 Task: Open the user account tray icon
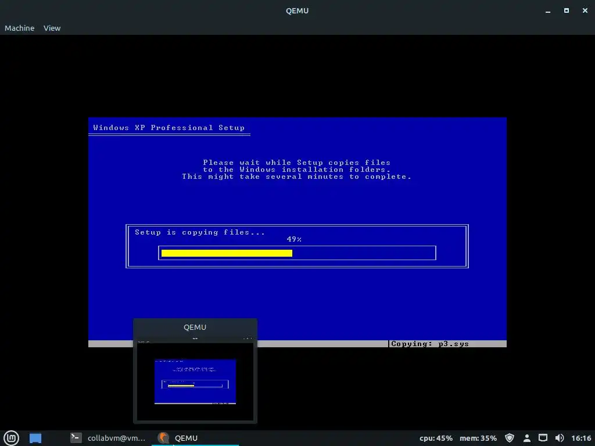point(526,438)
